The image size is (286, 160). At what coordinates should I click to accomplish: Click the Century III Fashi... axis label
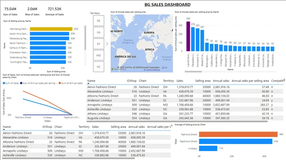(19, 48)
